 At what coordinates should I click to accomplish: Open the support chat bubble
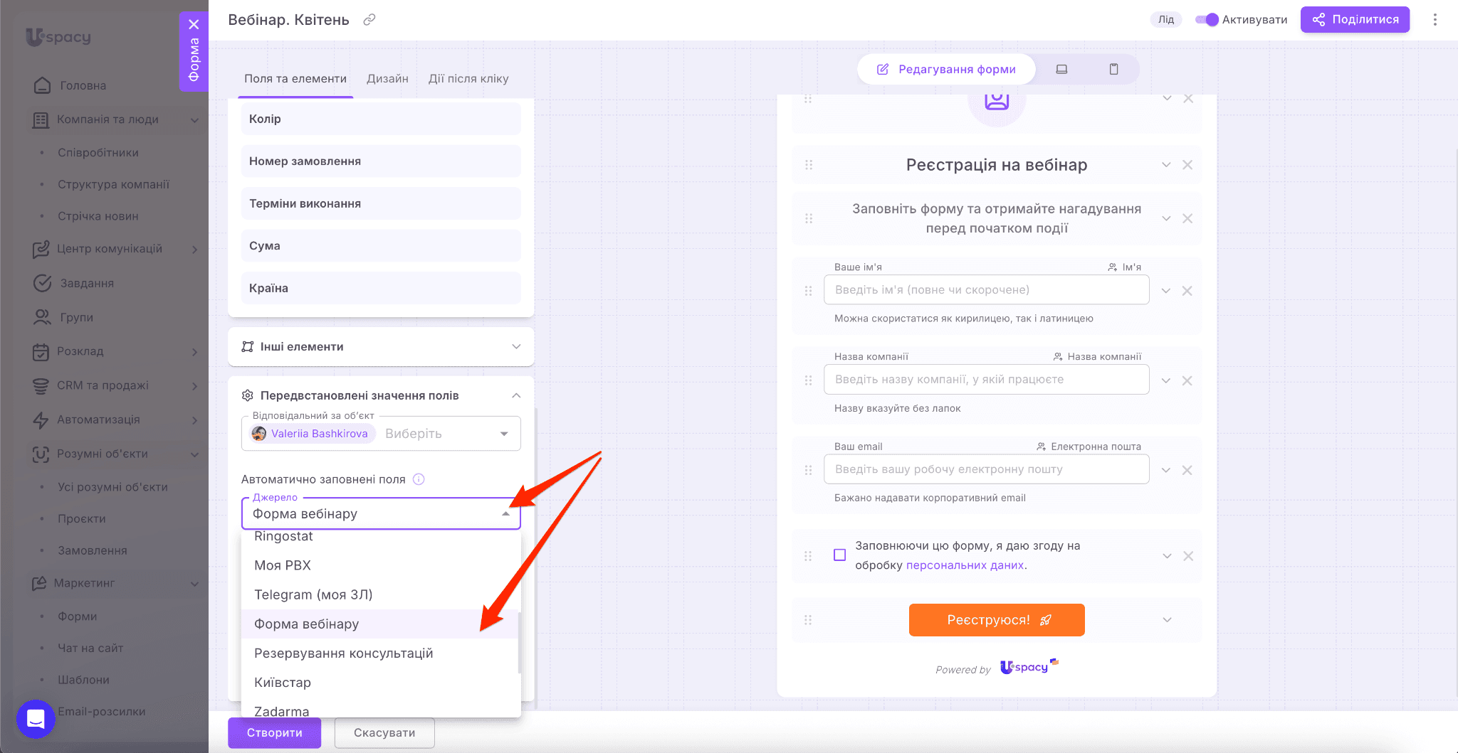36,719
